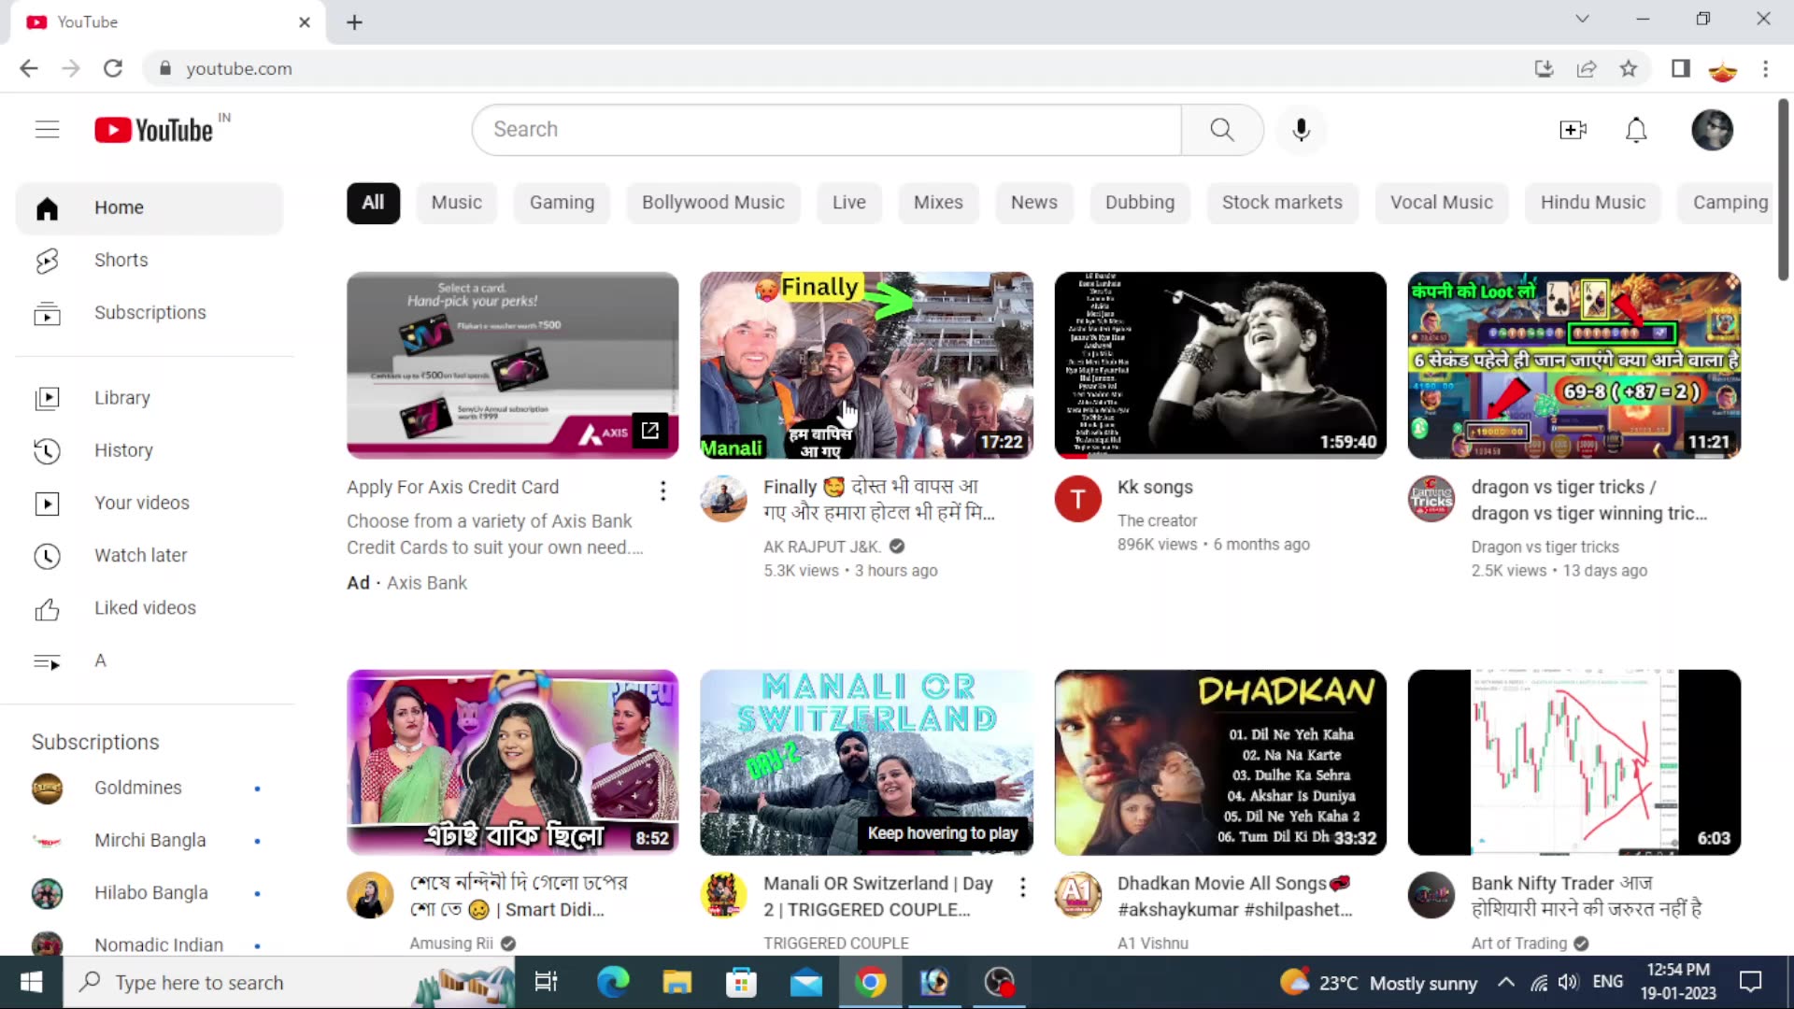Open Chrome tab search dropdown arrow
This screenshot has width=1794, height=1009.
pyautogui.click(x=1582, y=19)
